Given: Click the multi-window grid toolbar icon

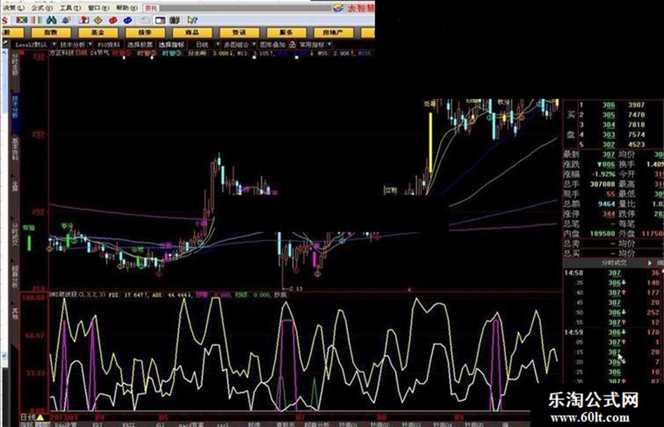Looking at the screenshot, I should (174, 20).
